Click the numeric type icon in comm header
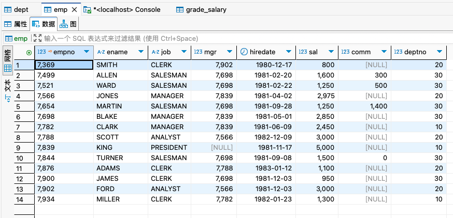 point(345,52)
